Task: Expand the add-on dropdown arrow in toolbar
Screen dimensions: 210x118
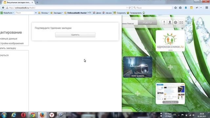Action: click(201, 8)
